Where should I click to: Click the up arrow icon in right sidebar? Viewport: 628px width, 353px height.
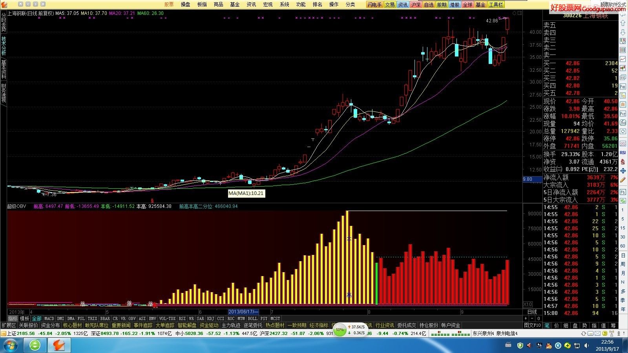coord(623,22)
